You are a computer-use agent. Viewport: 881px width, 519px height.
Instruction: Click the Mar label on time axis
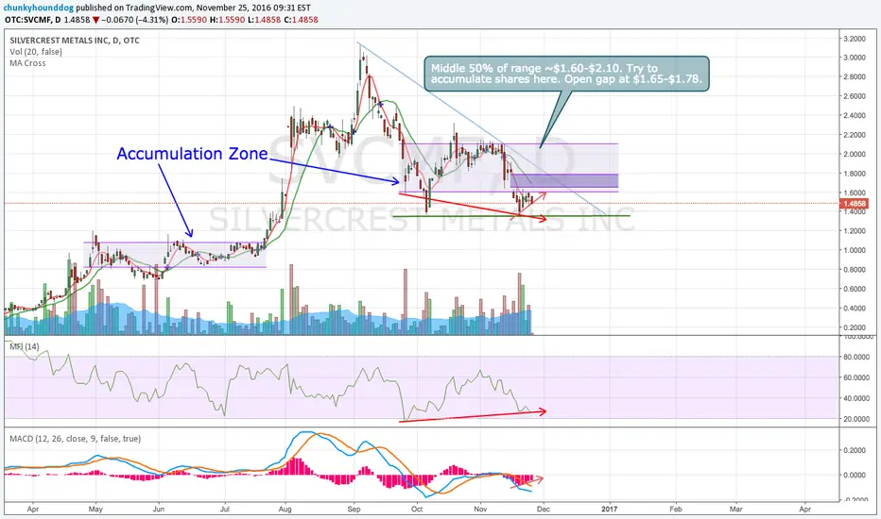click(735, 510)
